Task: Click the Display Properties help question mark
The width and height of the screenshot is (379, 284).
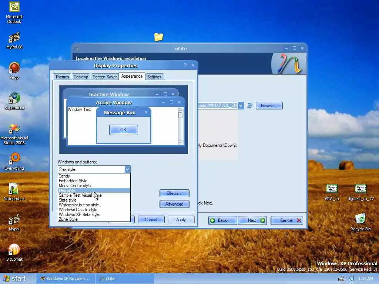Action: (x=185, y=65)
